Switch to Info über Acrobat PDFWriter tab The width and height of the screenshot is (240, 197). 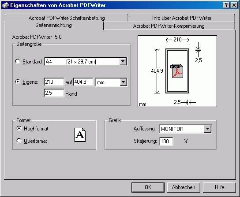tap(182, 18)
